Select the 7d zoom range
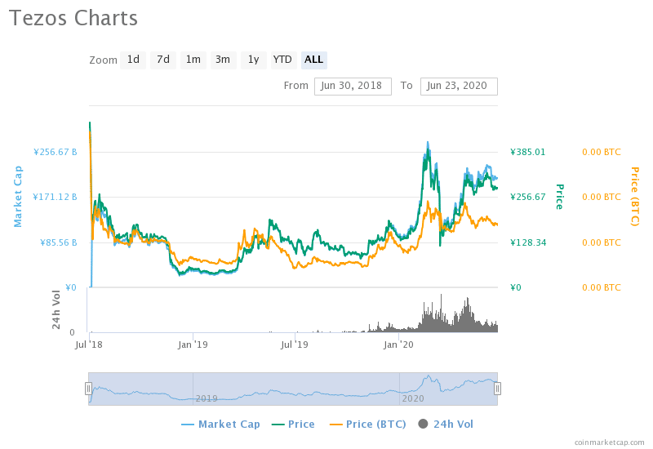This screenshot has height=449, width=653. (x=162, y=60)
